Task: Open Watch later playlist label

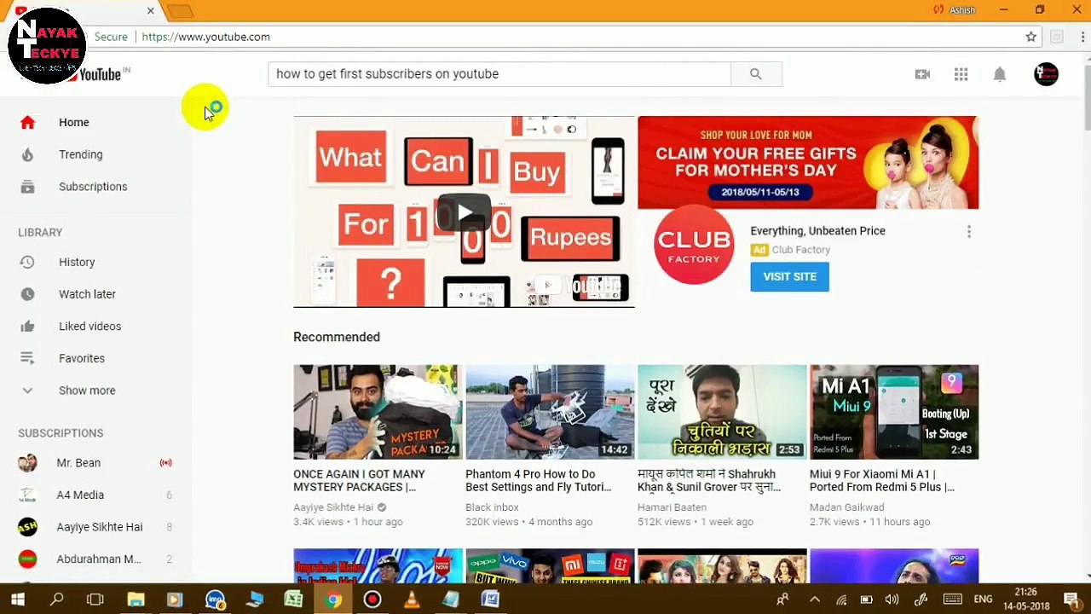Action: point(87,294)
